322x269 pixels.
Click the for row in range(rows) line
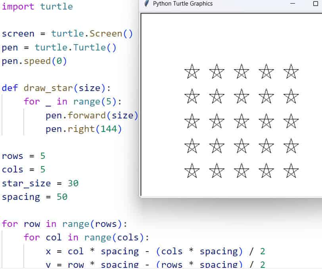pyautogui.click(x=64, y=224)
